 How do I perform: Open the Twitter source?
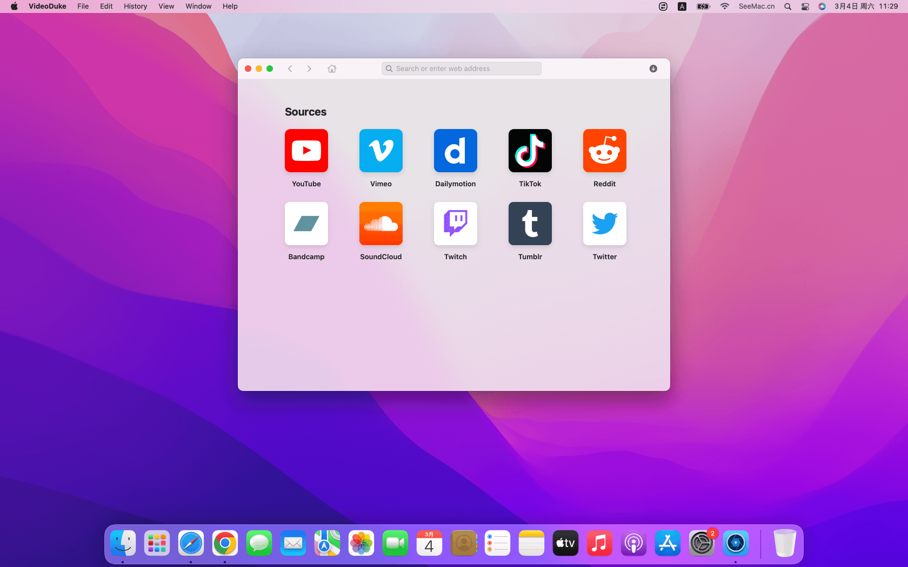(604, 224)
